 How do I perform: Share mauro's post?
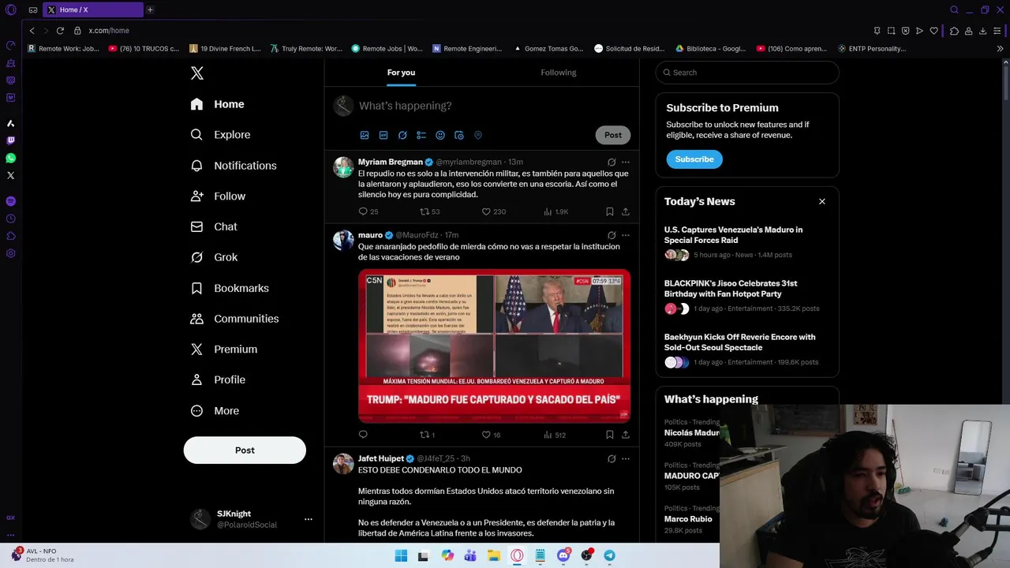pos(626,435)
